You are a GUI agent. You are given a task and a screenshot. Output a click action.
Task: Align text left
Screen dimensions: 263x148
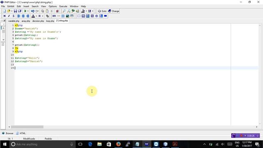coord(19,16)
